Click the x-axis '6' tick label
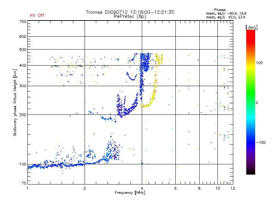 (175, 188)
